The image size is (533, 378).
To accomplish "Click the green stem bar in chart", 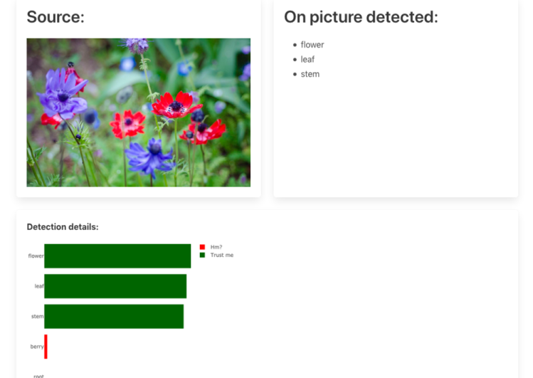I will (114, 317).
